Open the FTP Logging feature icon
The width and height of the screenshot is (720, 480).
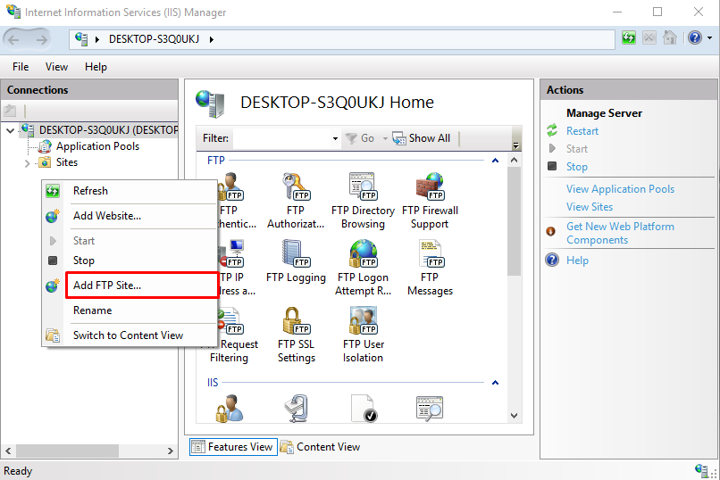click(296, 253)
